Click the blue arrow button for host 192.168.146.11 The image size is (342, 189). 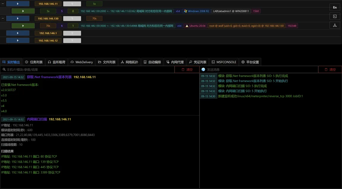(x=18, y=4)
